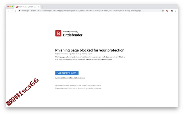Reload the page with the refresh icon

pos(15,11)
